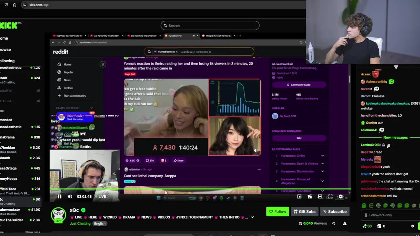Open player settings gear icon
Screen dimensions: 420x236
[341, 197]
